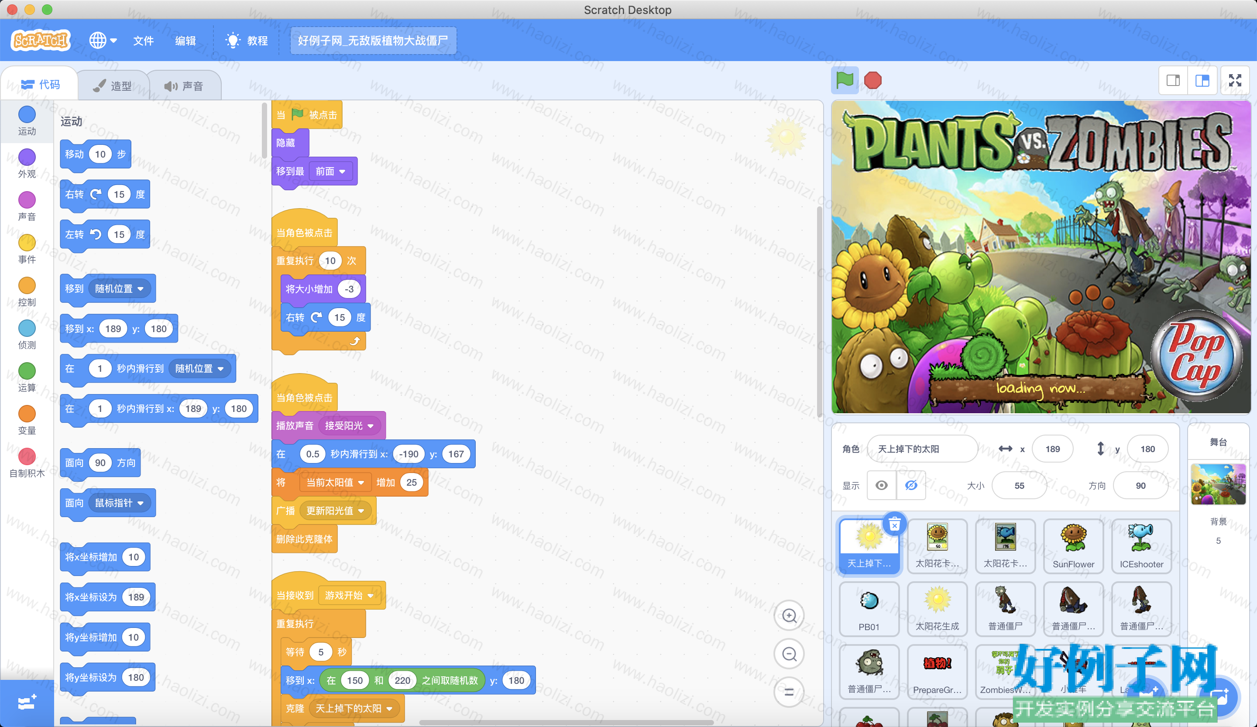Edit the sprite name field
The width and height of the screenshot is (1257, 727).
pos(922,449)
